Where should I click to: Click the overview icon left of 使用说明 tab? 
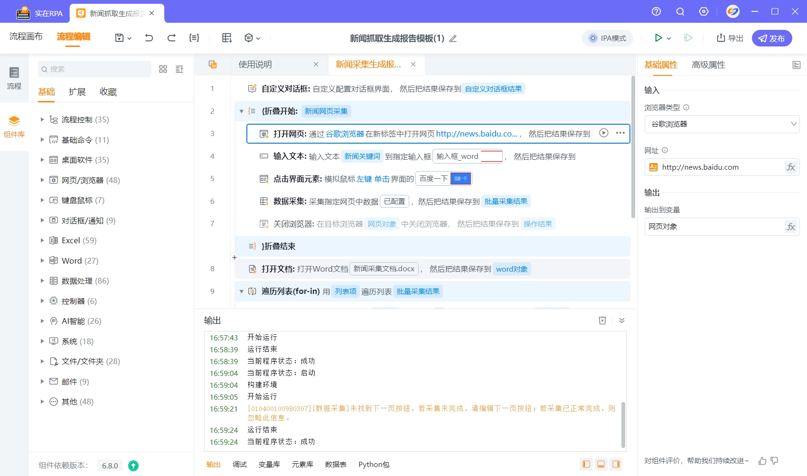pyautogui.click(x=213, y=64)
